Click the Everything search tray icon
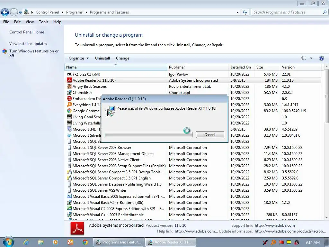The height and width of the screenshot is (247, 329). coord(273,242)
